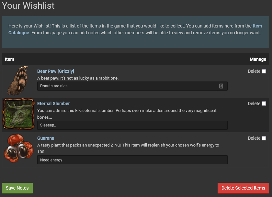Check the Delete box for Bear Paw [Grizzly]
Screen dimensions: 272x197
[264, 71]
